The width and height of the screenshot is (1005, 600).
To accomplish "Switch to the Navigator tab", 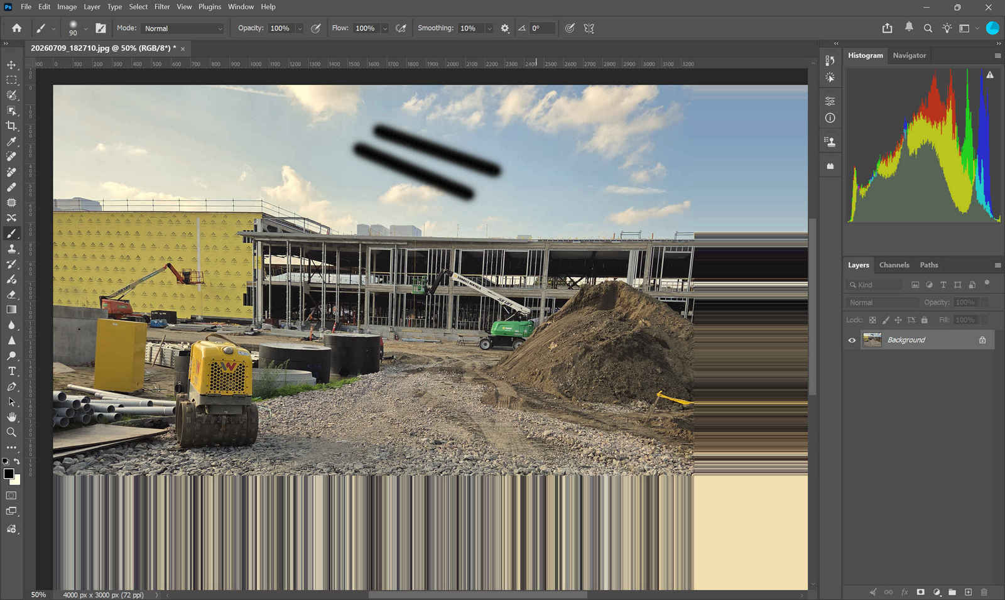I will pyautogui.click(x=909, y=55).
